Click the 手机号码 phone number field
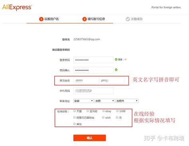Viewport: 189px width, 146px height. click(93, 91)
